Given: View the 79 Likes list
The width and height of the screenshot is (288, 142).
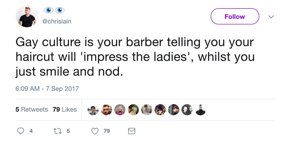Looking at the screenshot, I should [x=65, y=110].
